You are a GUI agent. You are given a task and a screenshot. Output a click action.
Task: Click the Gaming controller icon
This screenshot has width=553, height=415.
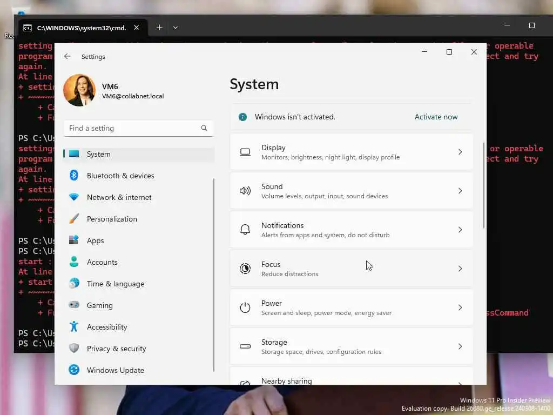coord(73,305)
